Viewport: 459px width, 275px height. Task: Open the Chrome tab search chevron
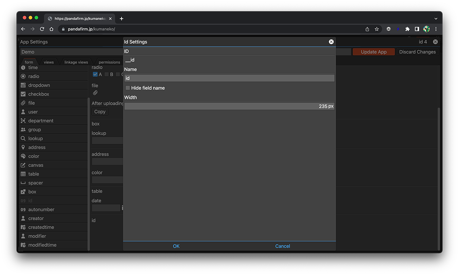pyautogui.click(x=436, y=19)
